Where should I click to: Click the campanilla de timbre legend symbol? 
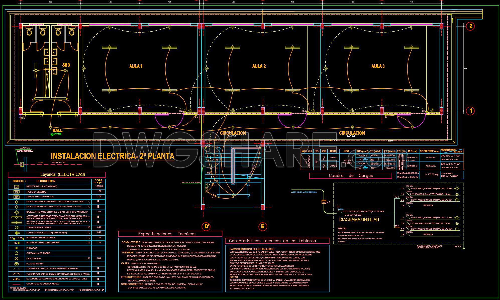coord(17,253)
